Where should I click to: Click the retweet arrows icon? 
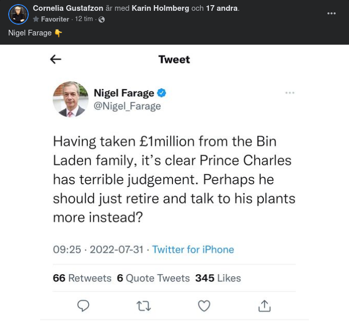144,306
